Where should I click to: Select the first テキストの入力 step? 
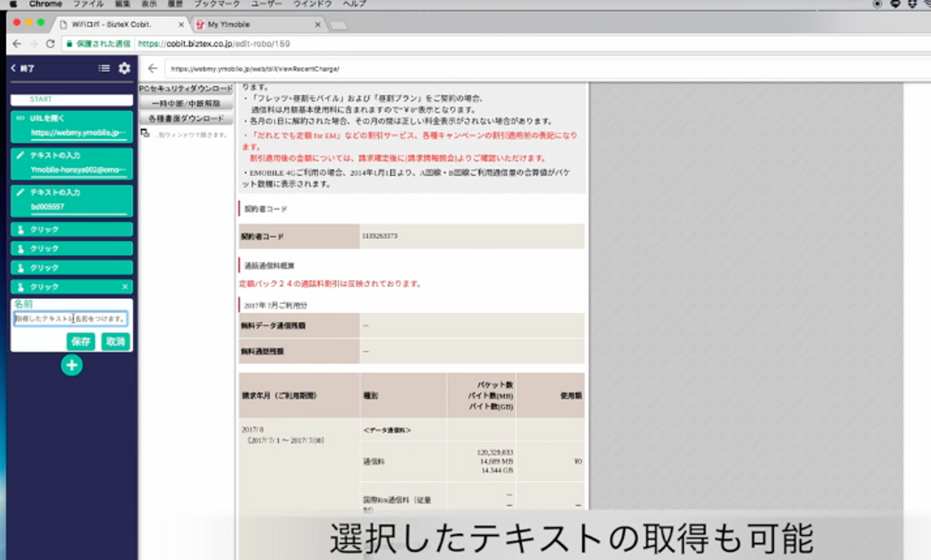coord(71,162)
